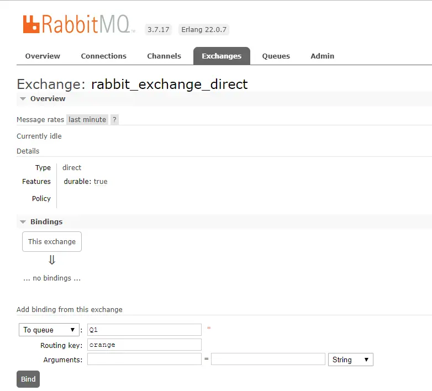Open the Admin tab

[323, 56]
